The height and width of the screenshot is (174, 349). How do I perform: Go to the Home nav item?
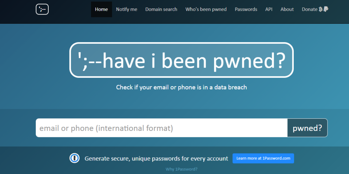pyautogui.click(x=101, y=9)
